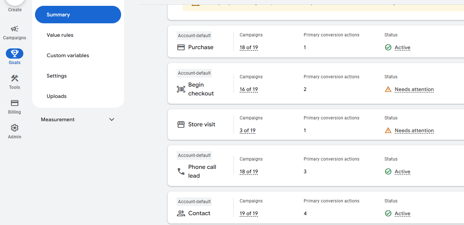
Task: Click primary conversion actions value 2 for Begin checkout
Action: 305,89
